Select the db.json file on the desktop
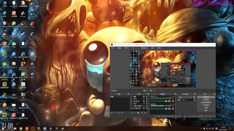The image size is (234, 131). tap(23, 45)
